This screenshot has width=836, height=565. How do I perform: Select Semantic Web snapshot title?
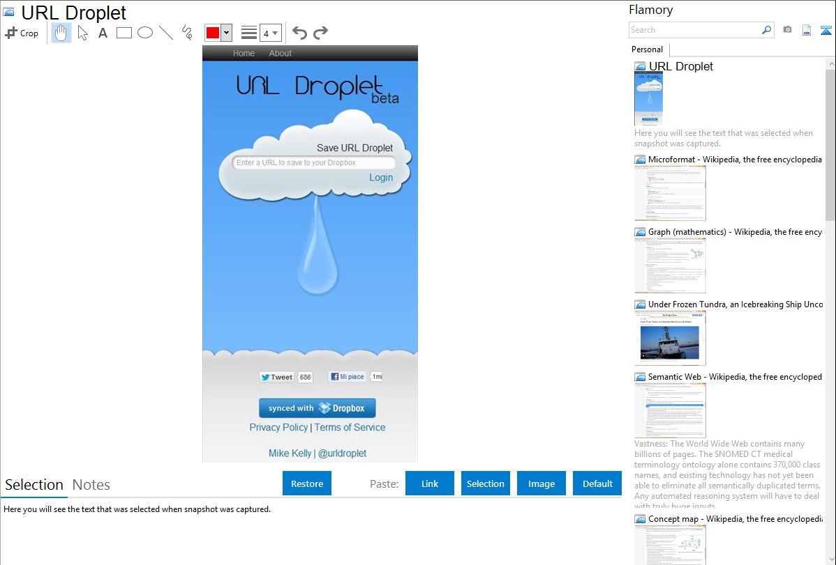(735, 376)
